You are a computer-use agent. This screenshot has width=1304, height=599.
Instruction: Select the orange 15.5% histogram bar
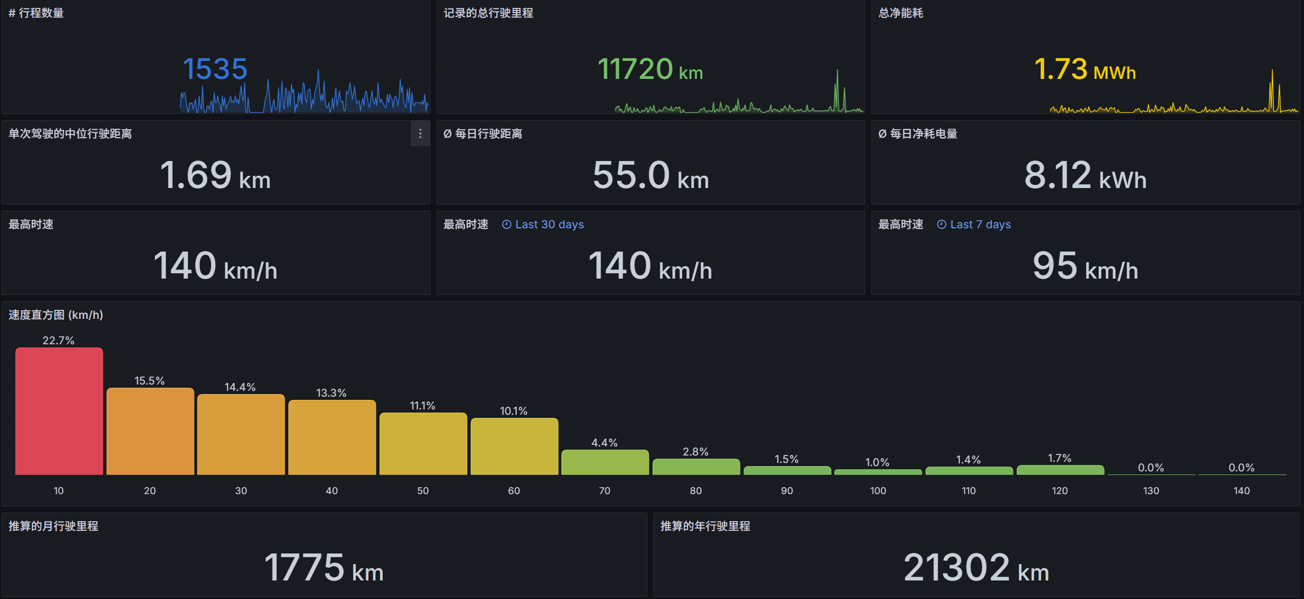click(x=150, y=431)
